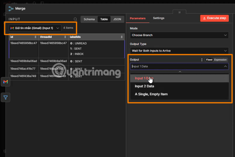Select Input 1 Data option
This screenshot has width=235, height=157.
(179, 78)
